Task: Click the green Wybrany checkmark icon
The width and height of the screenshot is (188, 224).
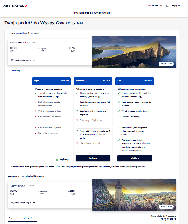Action: (x=57, y=159)
